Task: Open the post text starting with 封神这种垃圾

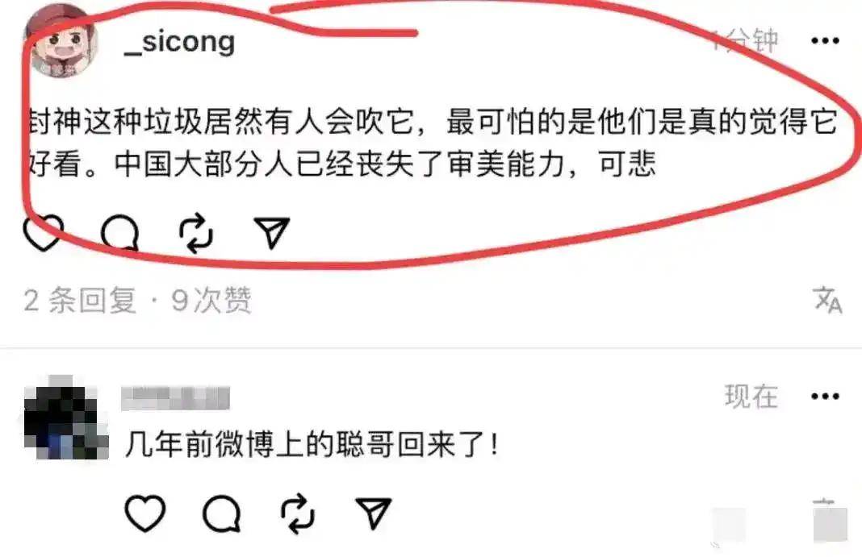Action: coord(433,143)
